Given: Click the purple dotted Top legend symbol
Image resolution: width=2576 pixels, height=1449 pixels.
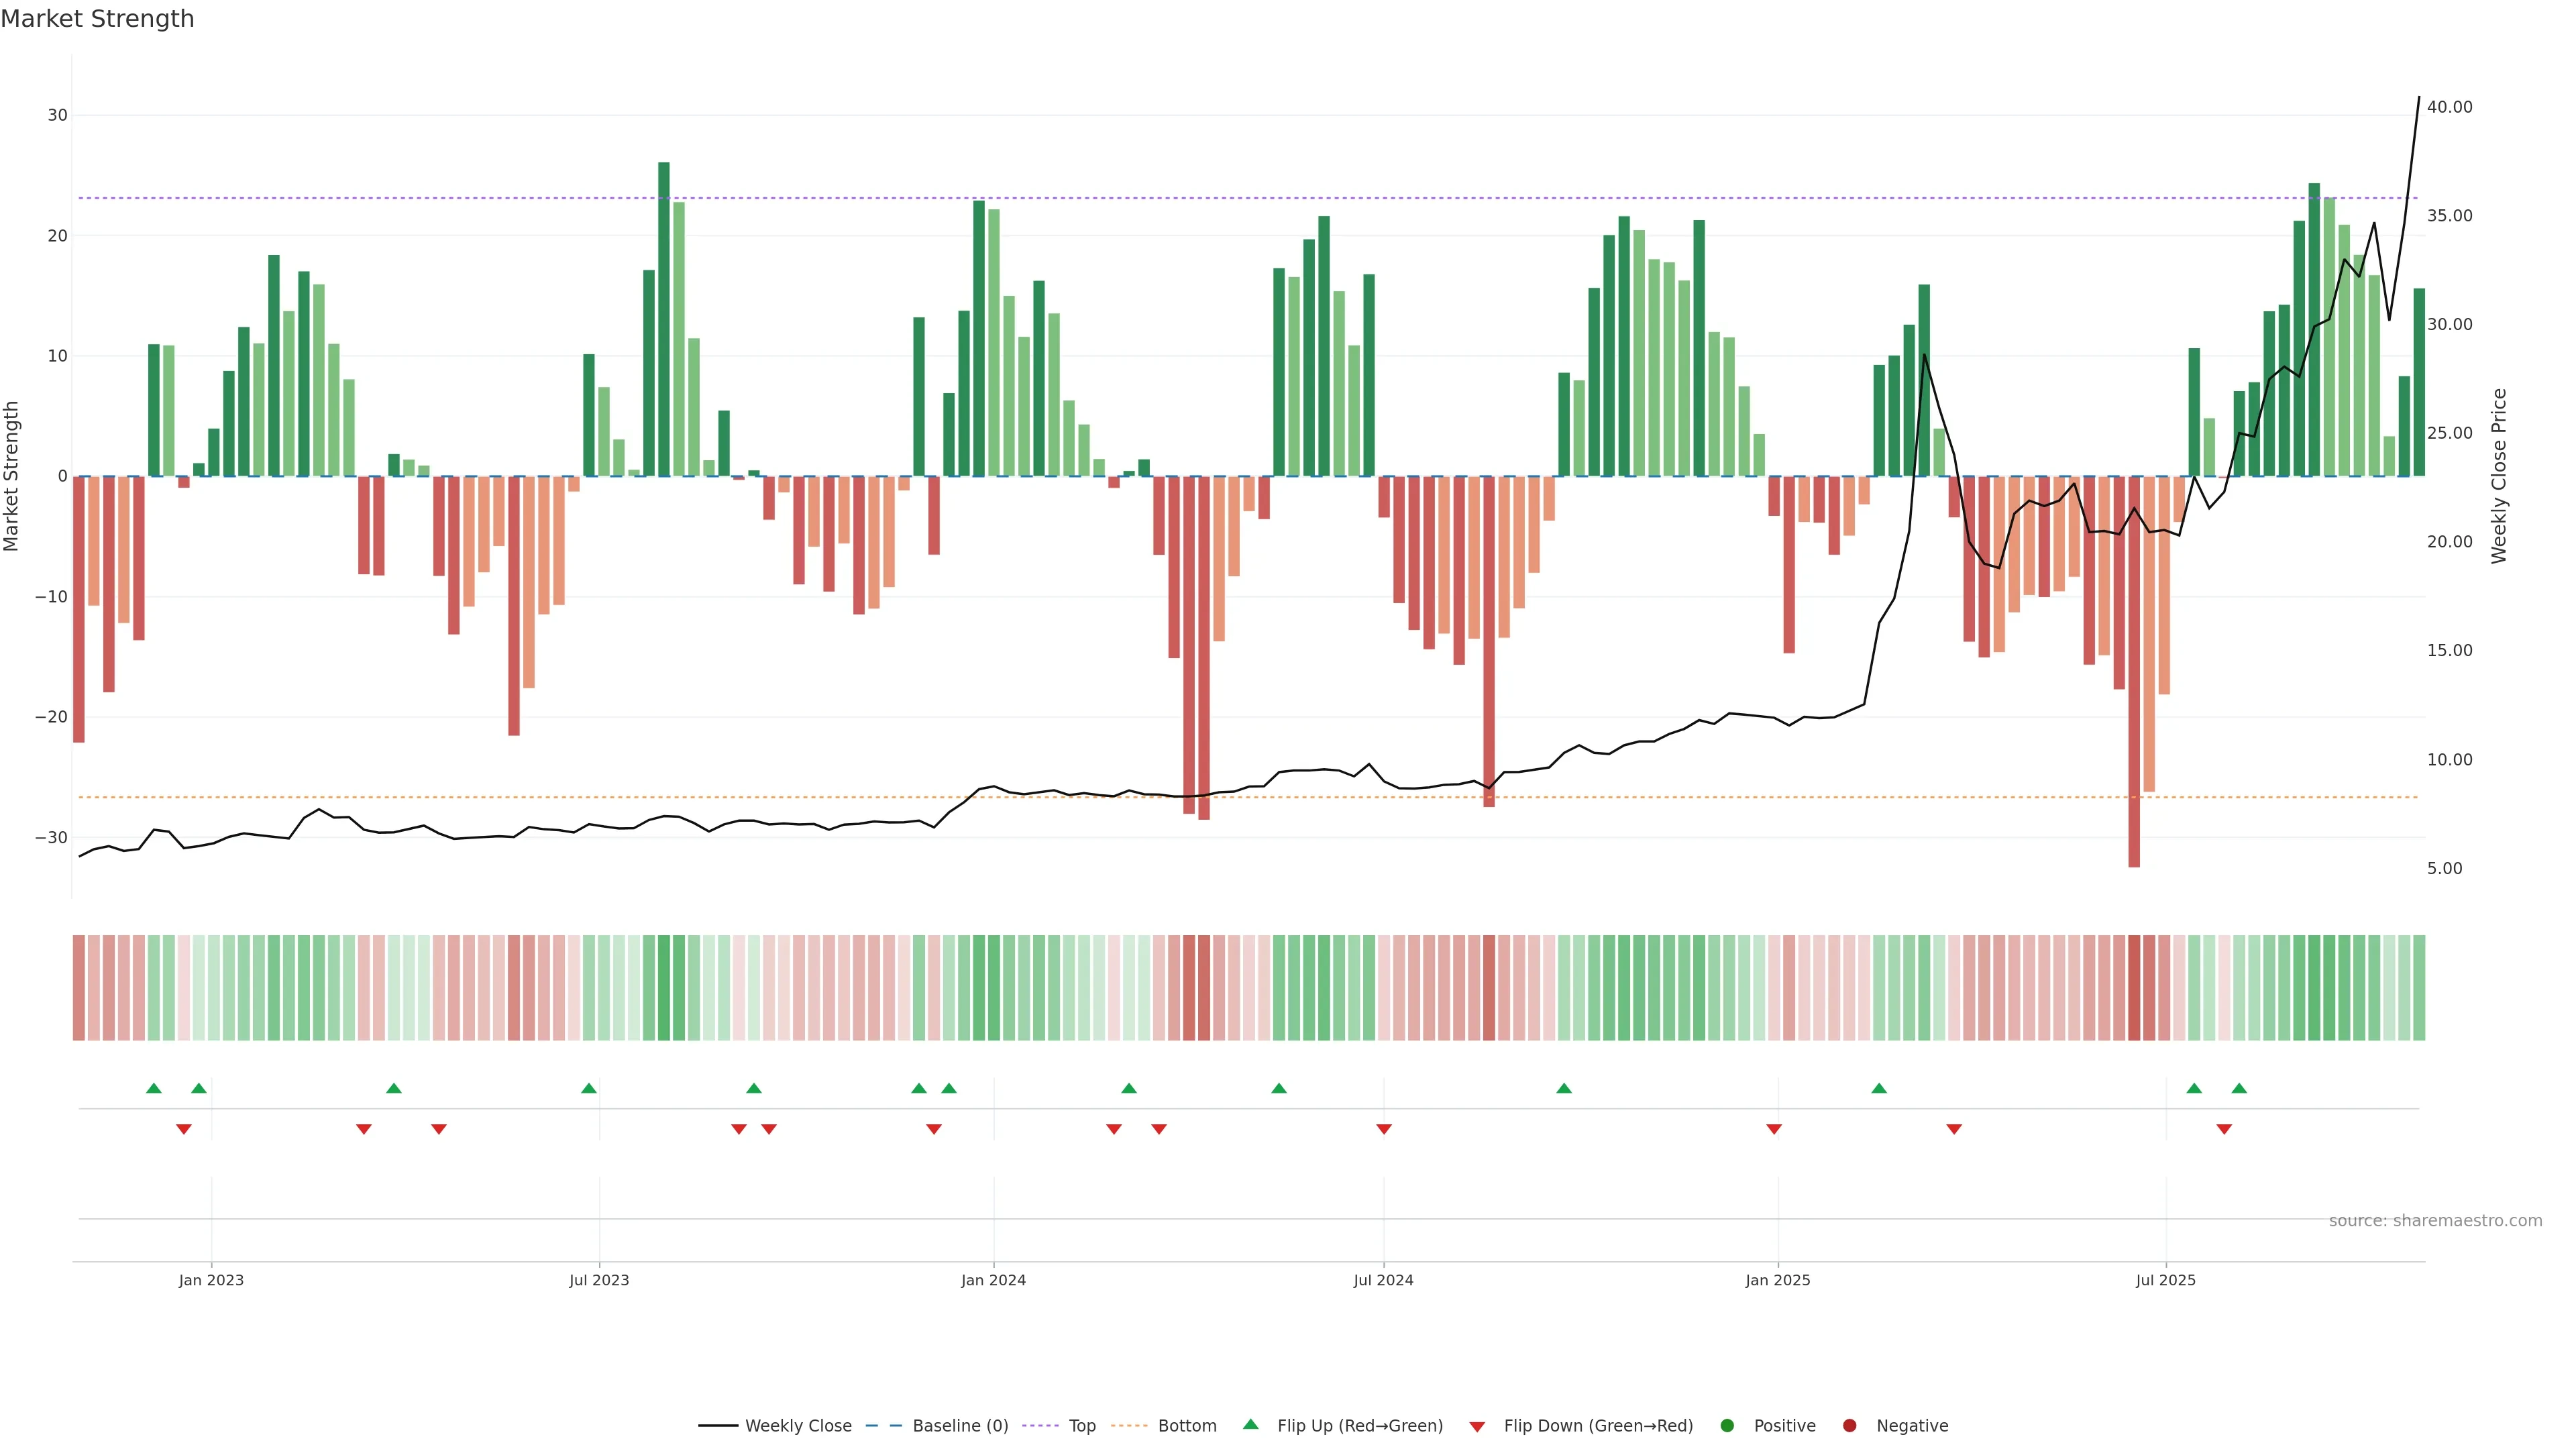Looking at the screenshot, I should coord(1041,1425).
